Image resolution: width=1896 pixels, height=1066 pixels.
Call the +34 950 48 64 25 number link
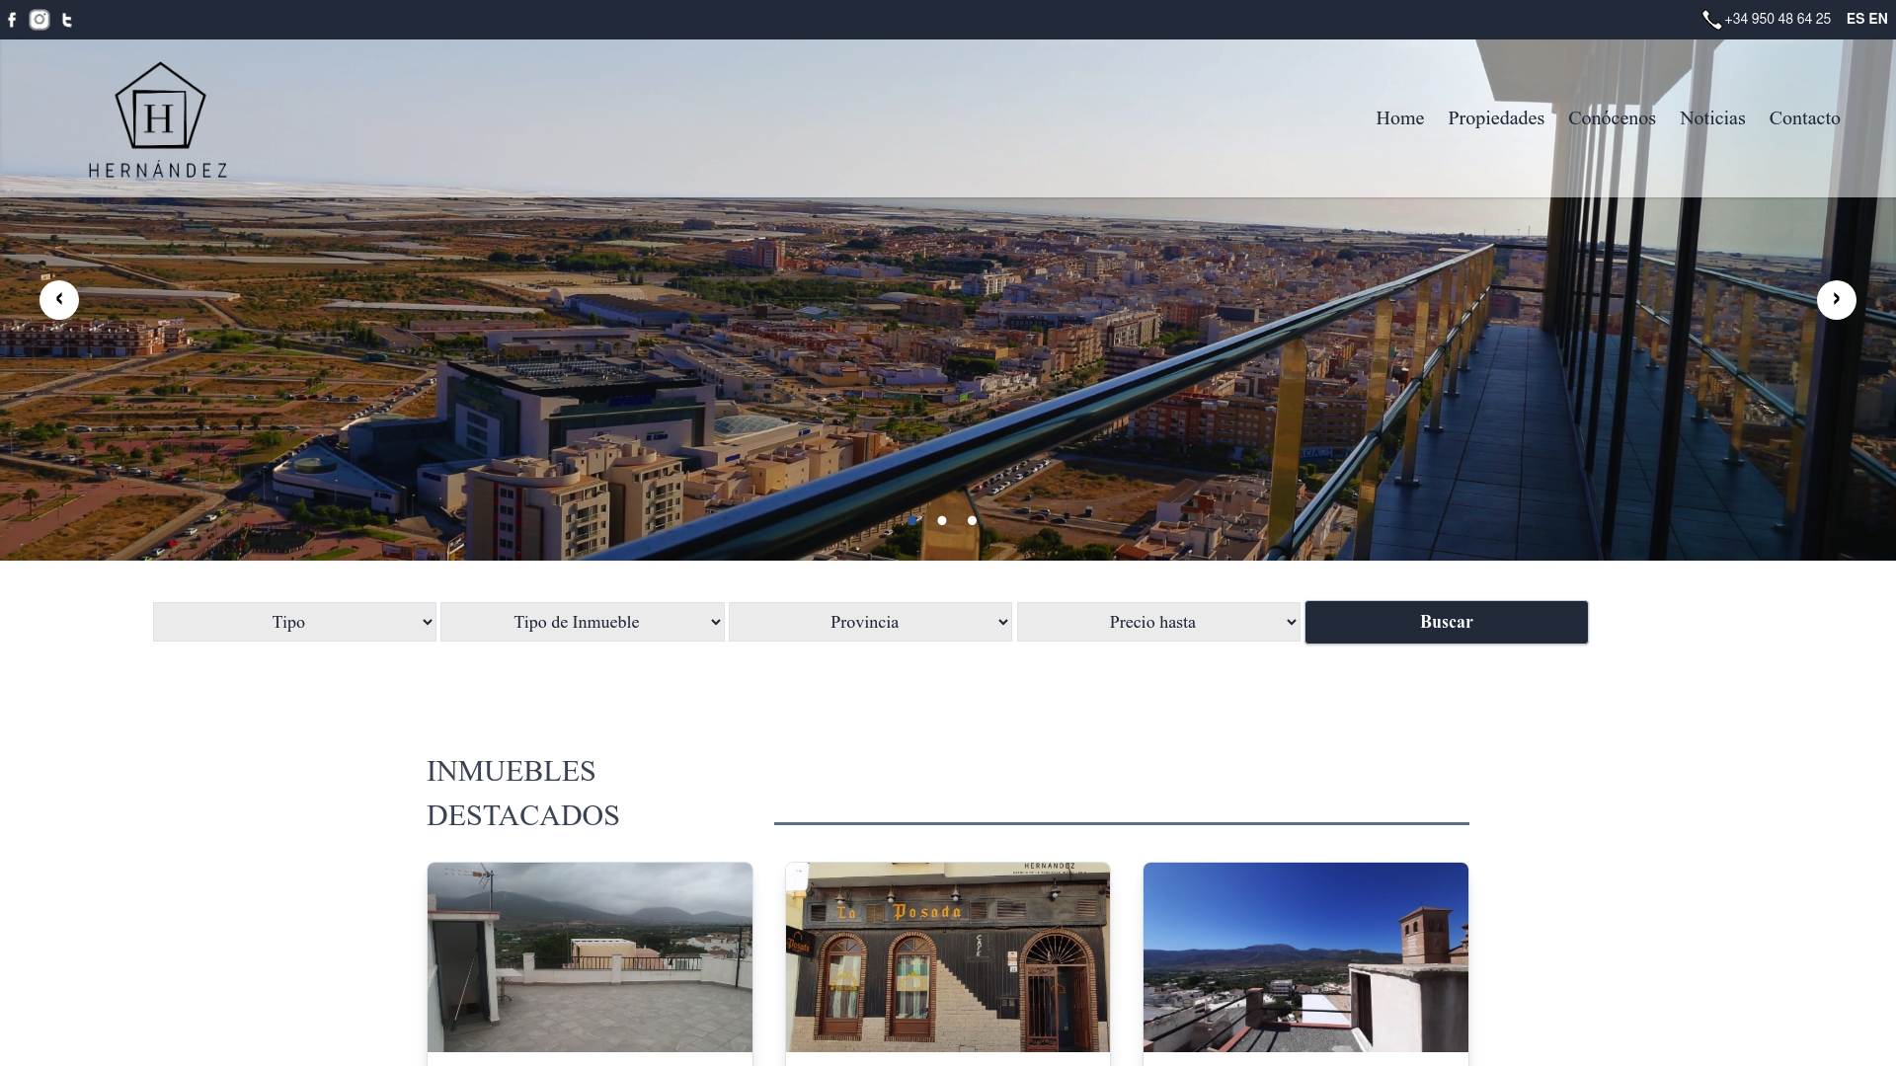point(1777,19)
